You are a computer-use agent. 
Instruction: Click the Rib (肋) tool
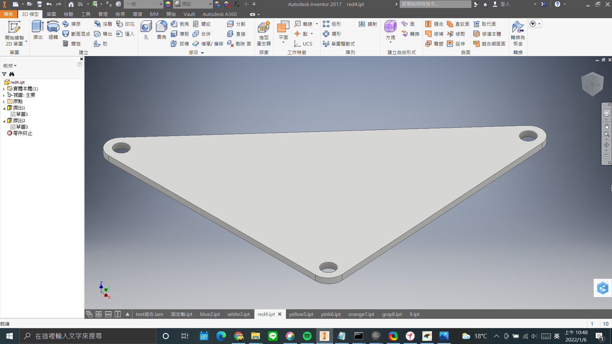[101, 44]
